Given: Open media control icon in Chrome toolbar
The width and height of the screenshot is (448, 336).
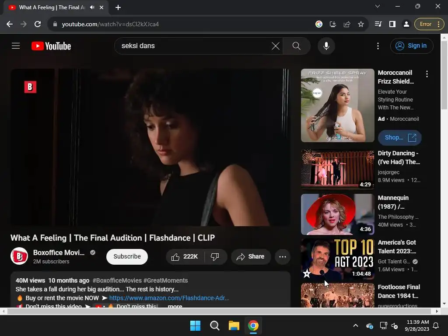Looking at the screenshot, I should tap(378, 24).
